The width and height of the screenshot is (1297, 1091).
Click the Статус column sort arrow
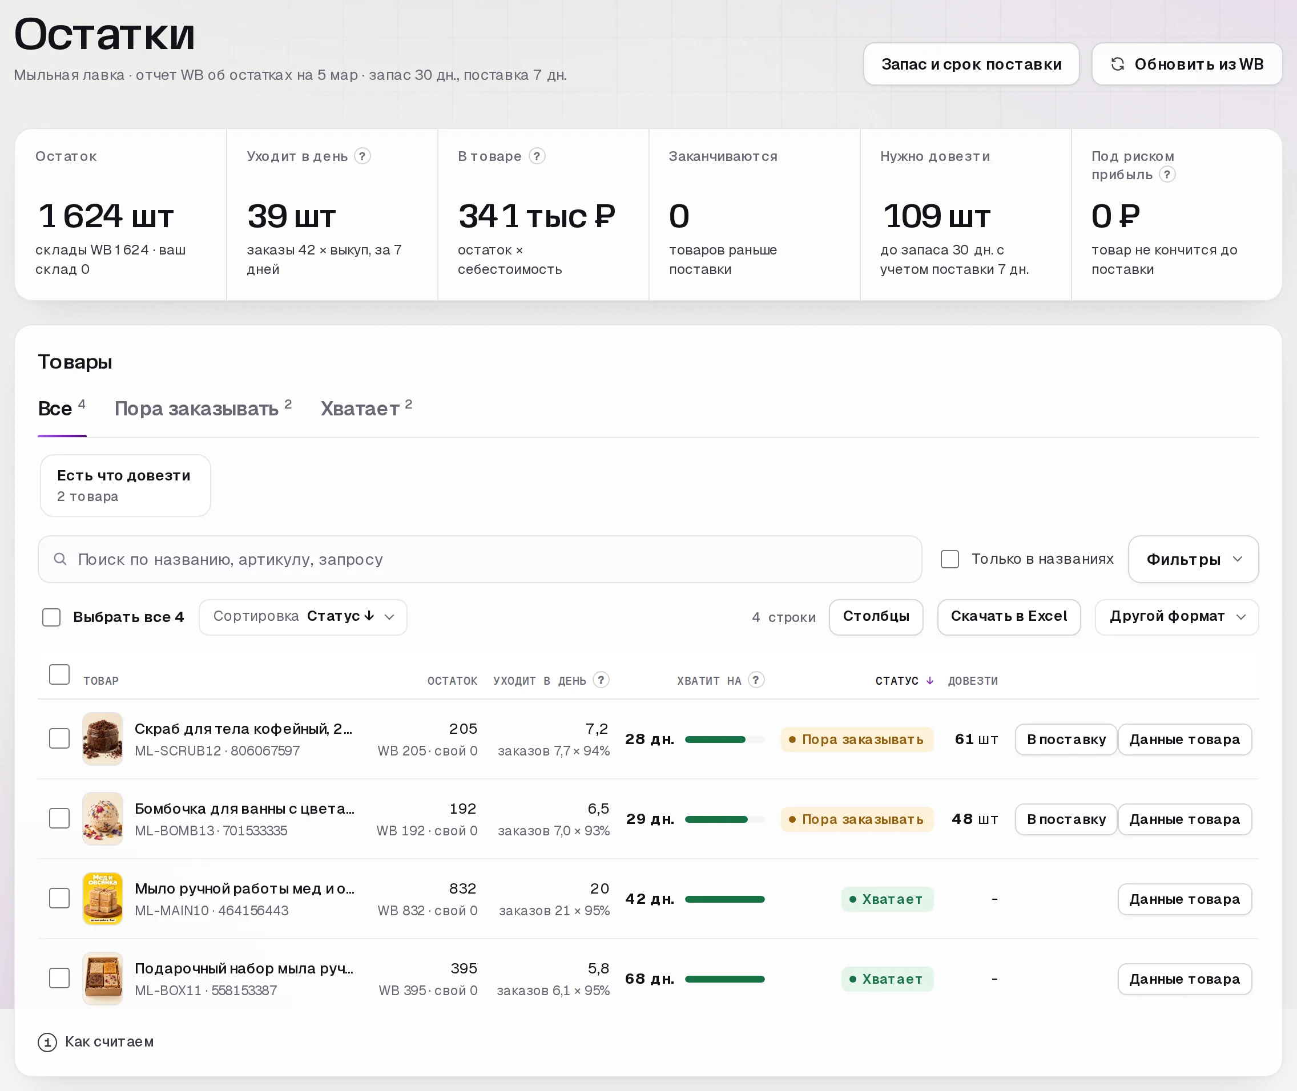click(929, 680)
